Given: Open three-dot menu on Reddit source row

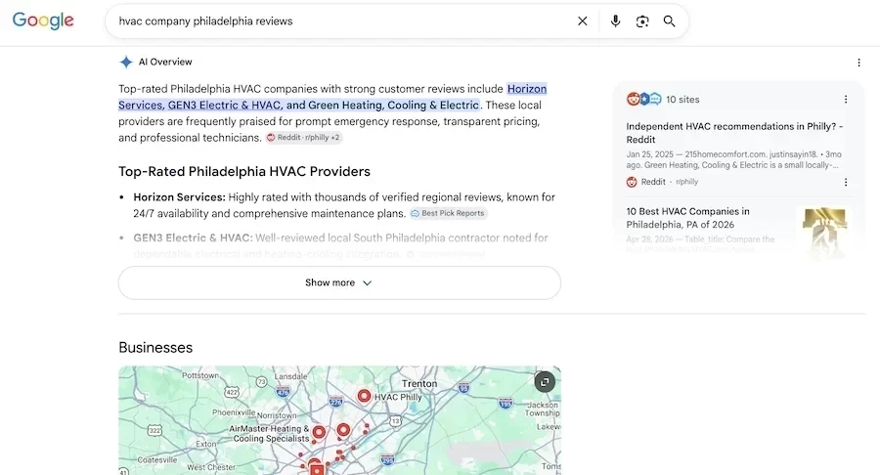Looking at the screenshot, I should 846,182.
